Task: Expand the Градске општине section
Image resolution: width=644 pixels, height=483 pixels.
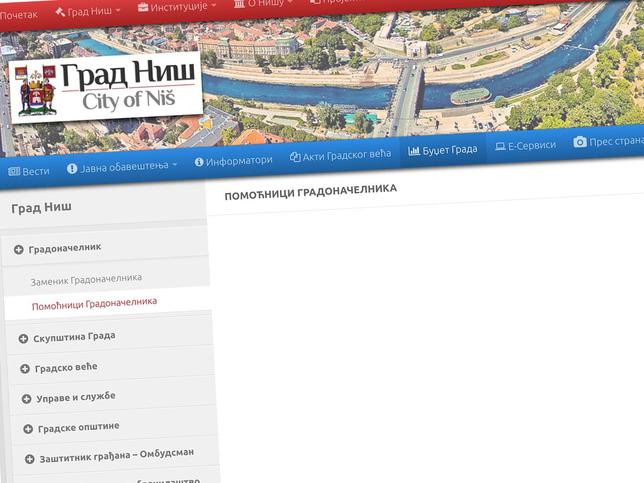Action: 28,429
